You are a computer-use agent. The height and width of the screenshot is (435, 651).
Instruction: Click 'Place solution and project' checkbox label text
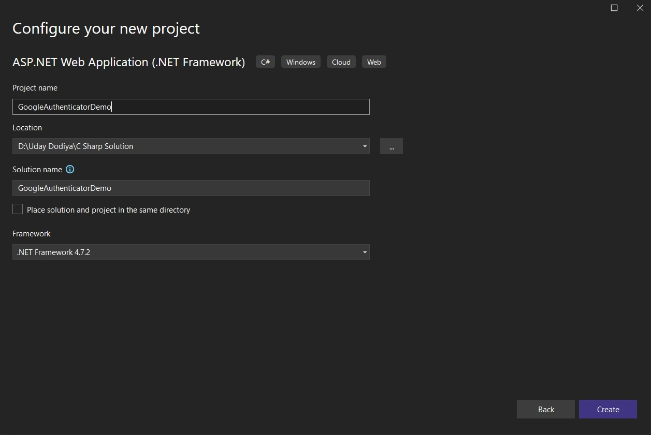click(x=109, y=210)
